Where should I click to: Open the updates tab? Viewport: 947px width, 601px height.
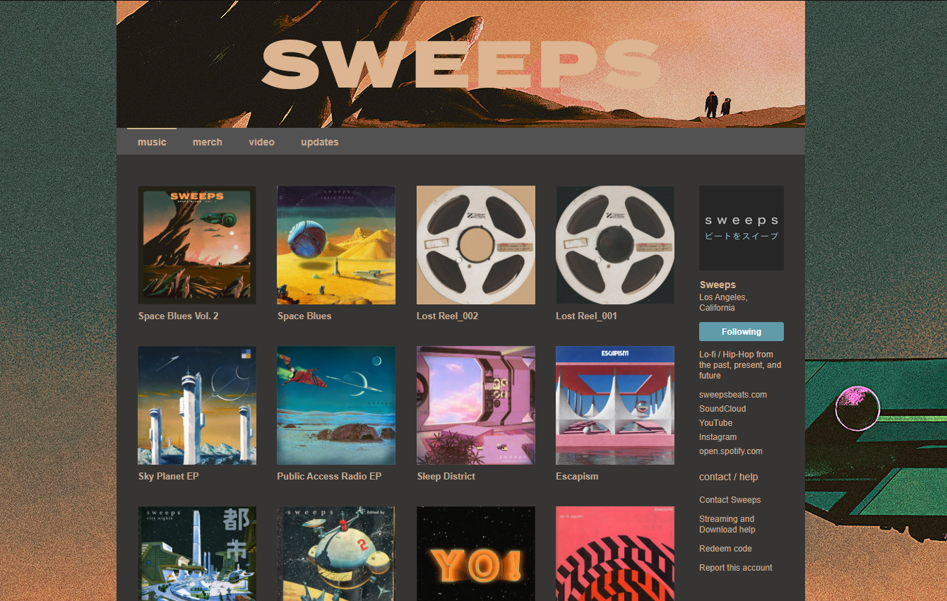coord(320,142)
